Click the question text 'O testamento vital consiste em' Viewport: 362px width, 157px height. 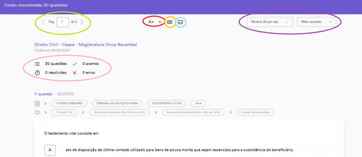point(71,133)
